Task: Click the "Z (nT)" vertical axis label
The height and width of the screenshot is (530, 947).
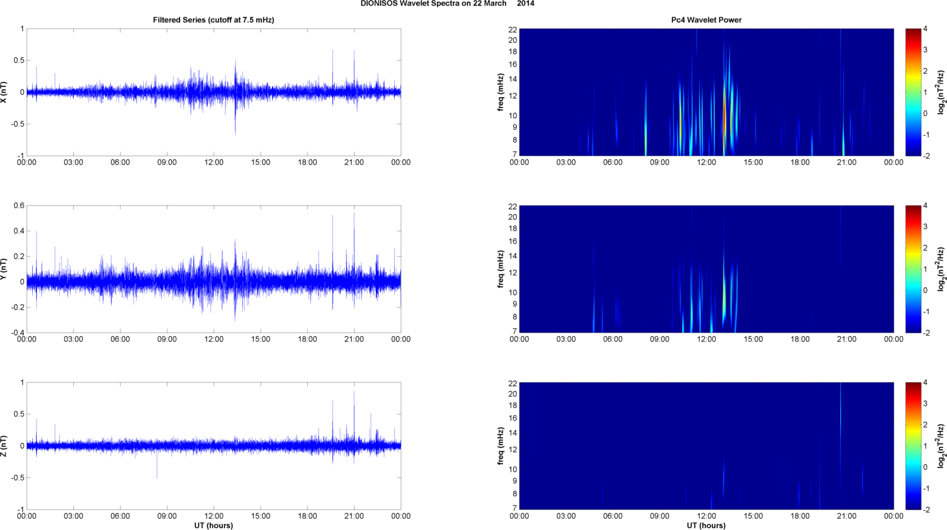Action: pos(4,446)
